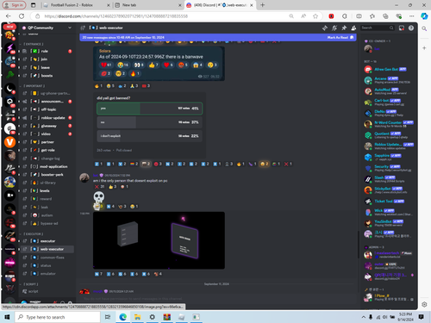This screenshot has width=431, height=323.
Task: Open Edge Copilot sidebar icon
Action: pos(424,16)
